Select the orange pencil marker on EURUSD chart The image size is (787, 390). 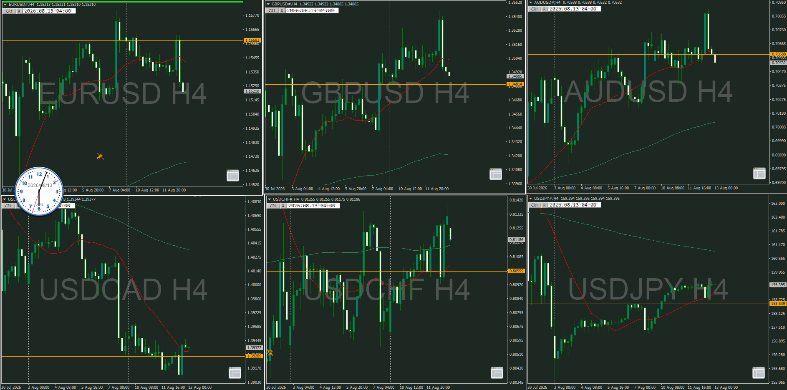100,156
